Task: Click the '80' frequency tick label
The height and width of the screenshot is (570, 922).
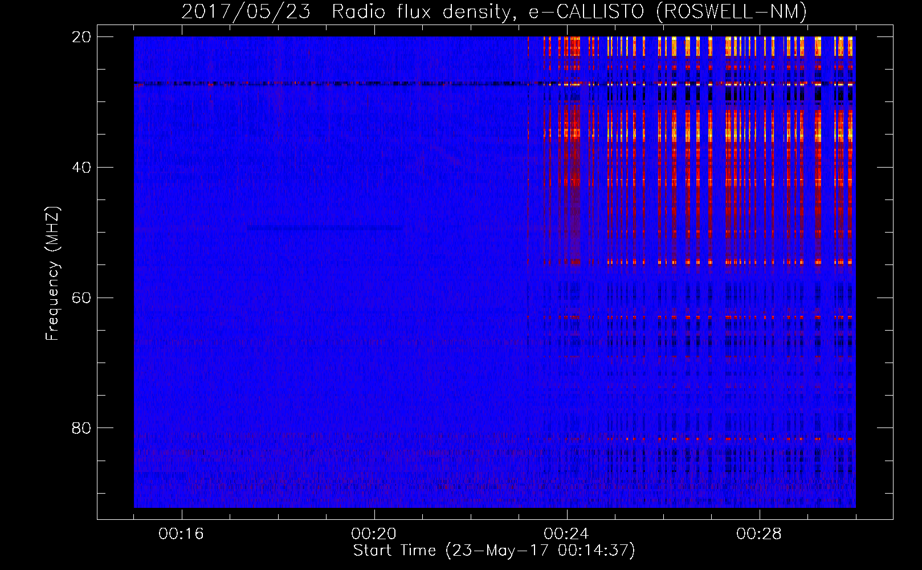Action: pyautogui.click(x=81, y=428)
